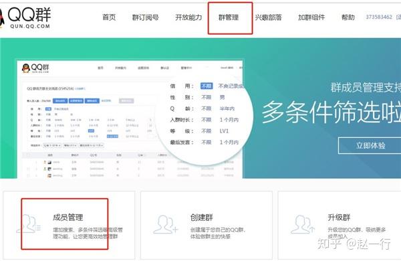The height and width of the screenshot is (261, 401).
Task: Click the 创建属于您自己的QQ群 description text
Action: tap(218, 233)
